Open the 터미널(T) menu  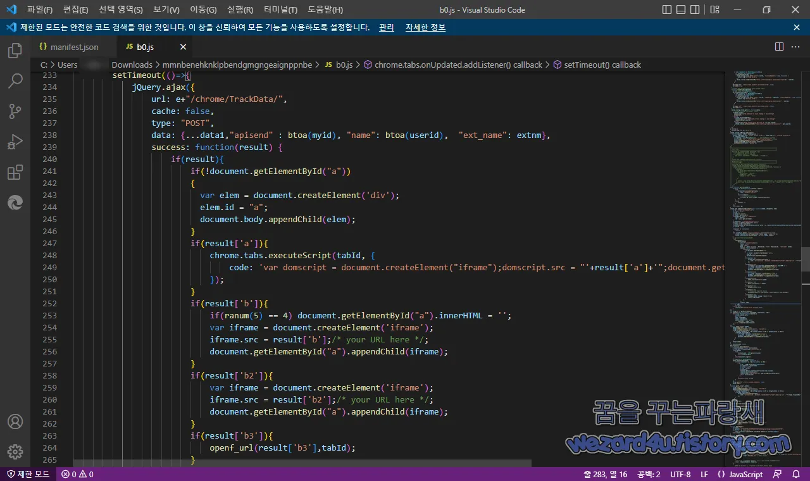(281, 9)
